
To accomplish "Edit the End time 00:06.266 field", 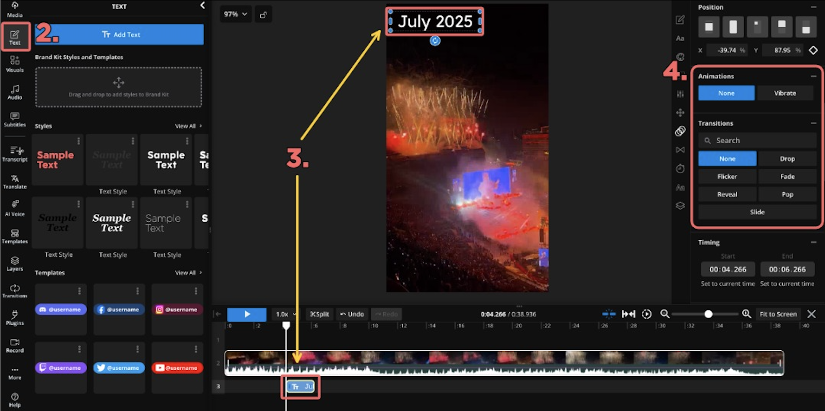I will click(x=787, y=270).
